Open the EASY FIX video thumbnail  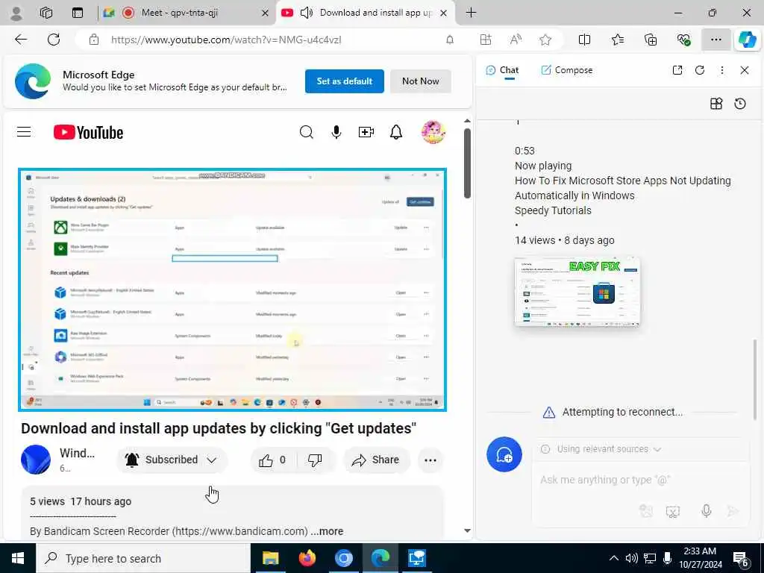coord(577,292)
